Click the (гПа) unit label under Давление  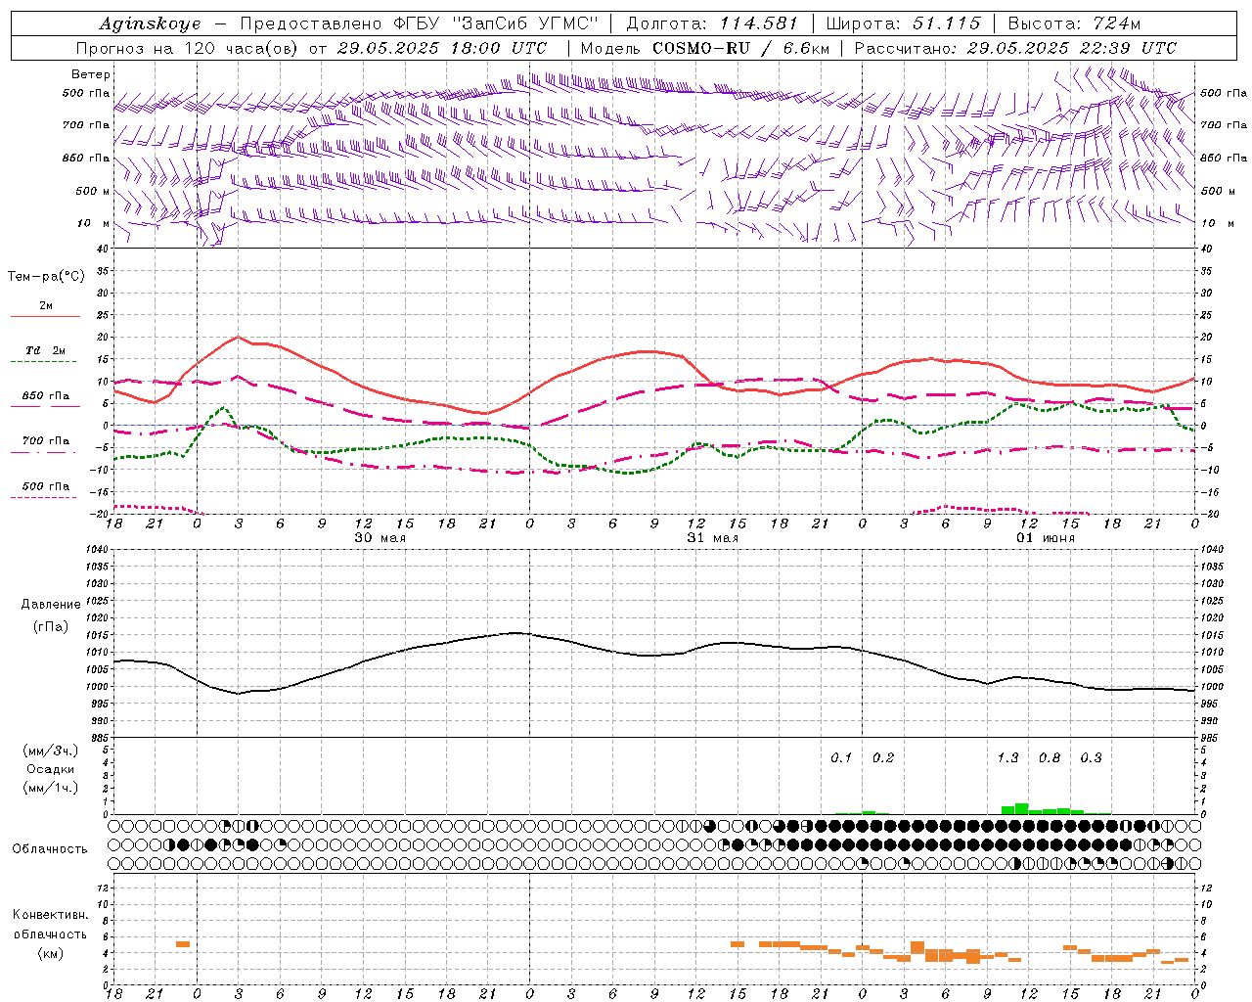coord(51,626)
